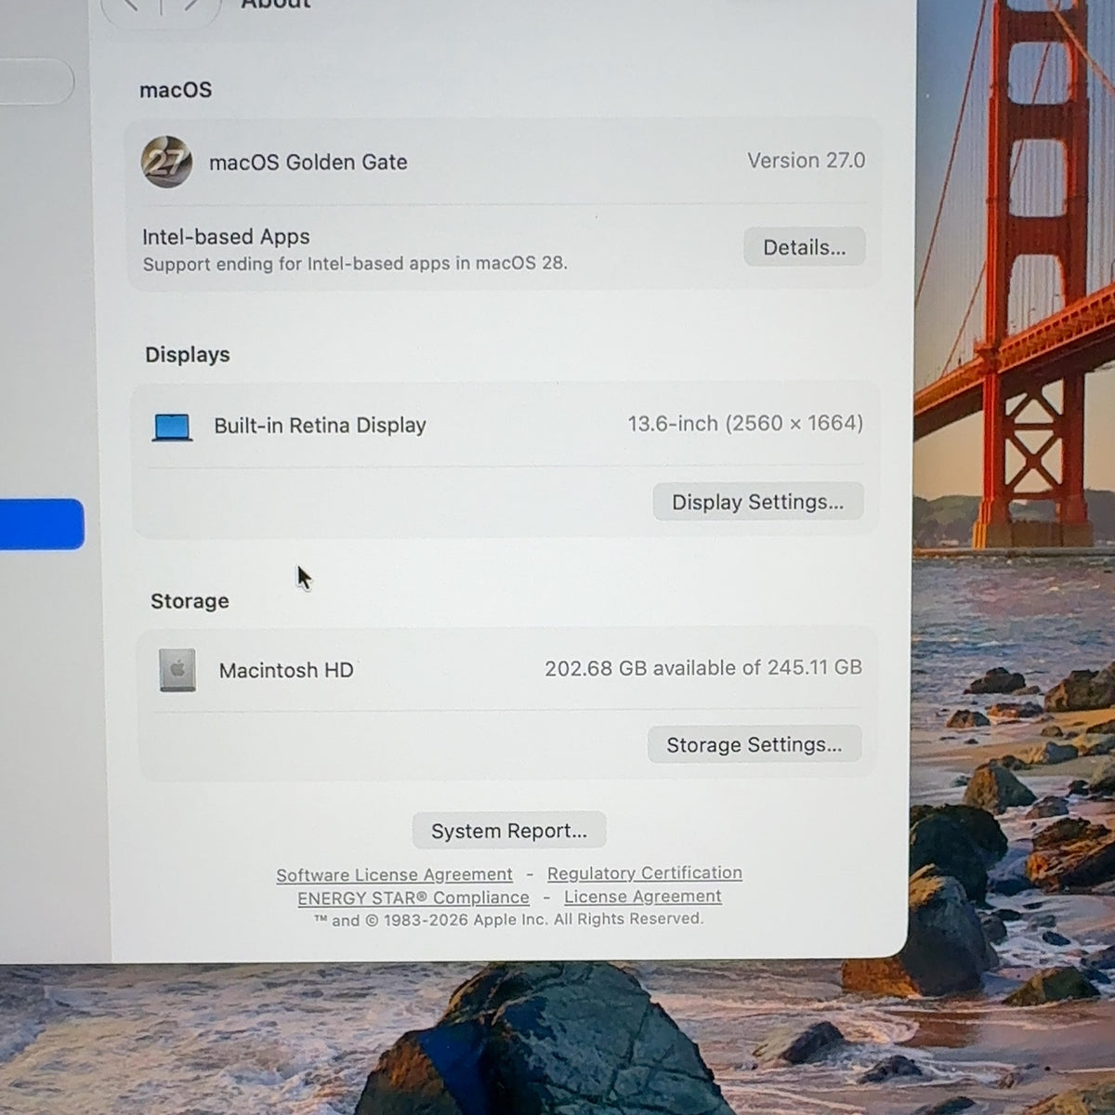Image resolution: width=1115 pixels, height=1115 pixels.
Task: Click the Built-in Retina Display label
Action: pyautogui.click(x=321, y=426)
